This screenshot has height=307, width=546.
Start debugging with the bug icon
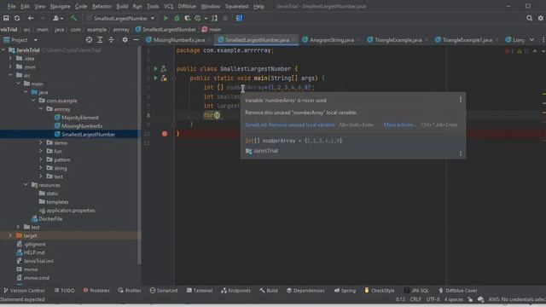[x=177, y=18]
